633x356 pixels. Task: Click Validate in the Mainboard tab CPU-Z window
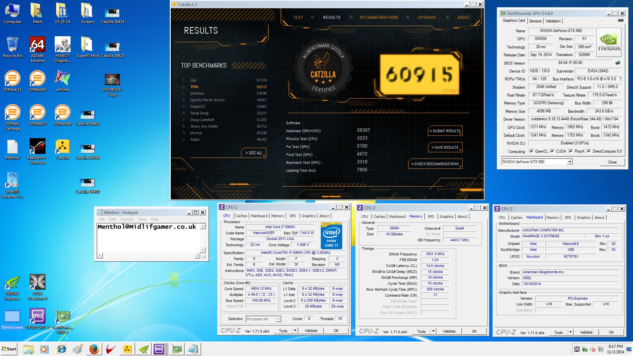click(586, 332)
